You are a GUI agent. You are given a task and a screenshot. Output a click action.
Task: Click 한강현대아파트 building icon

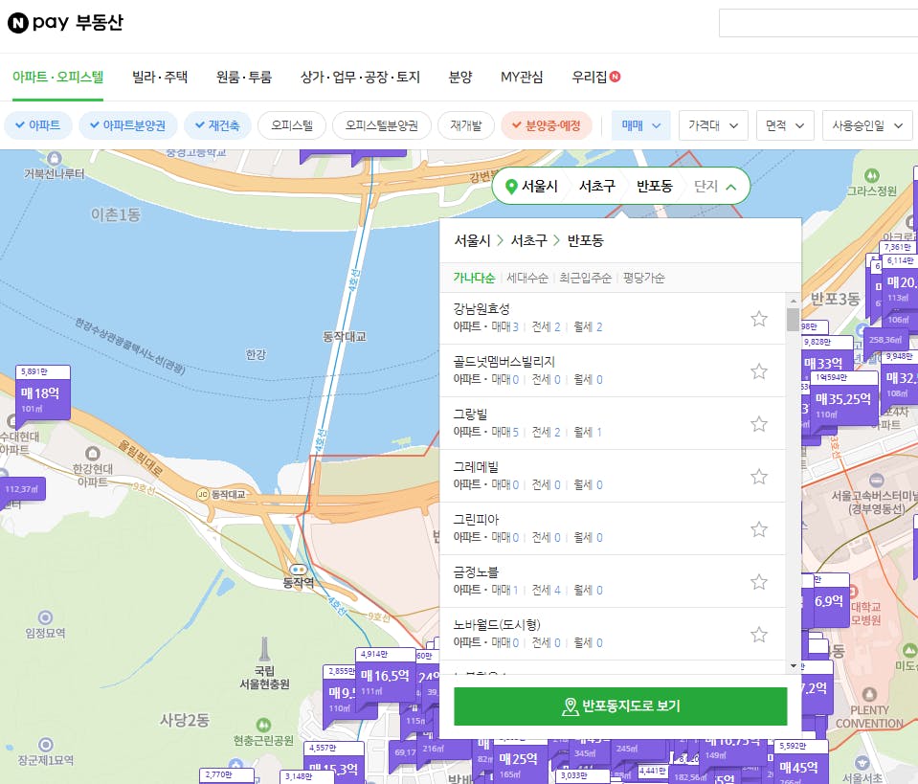click(93, 453)
